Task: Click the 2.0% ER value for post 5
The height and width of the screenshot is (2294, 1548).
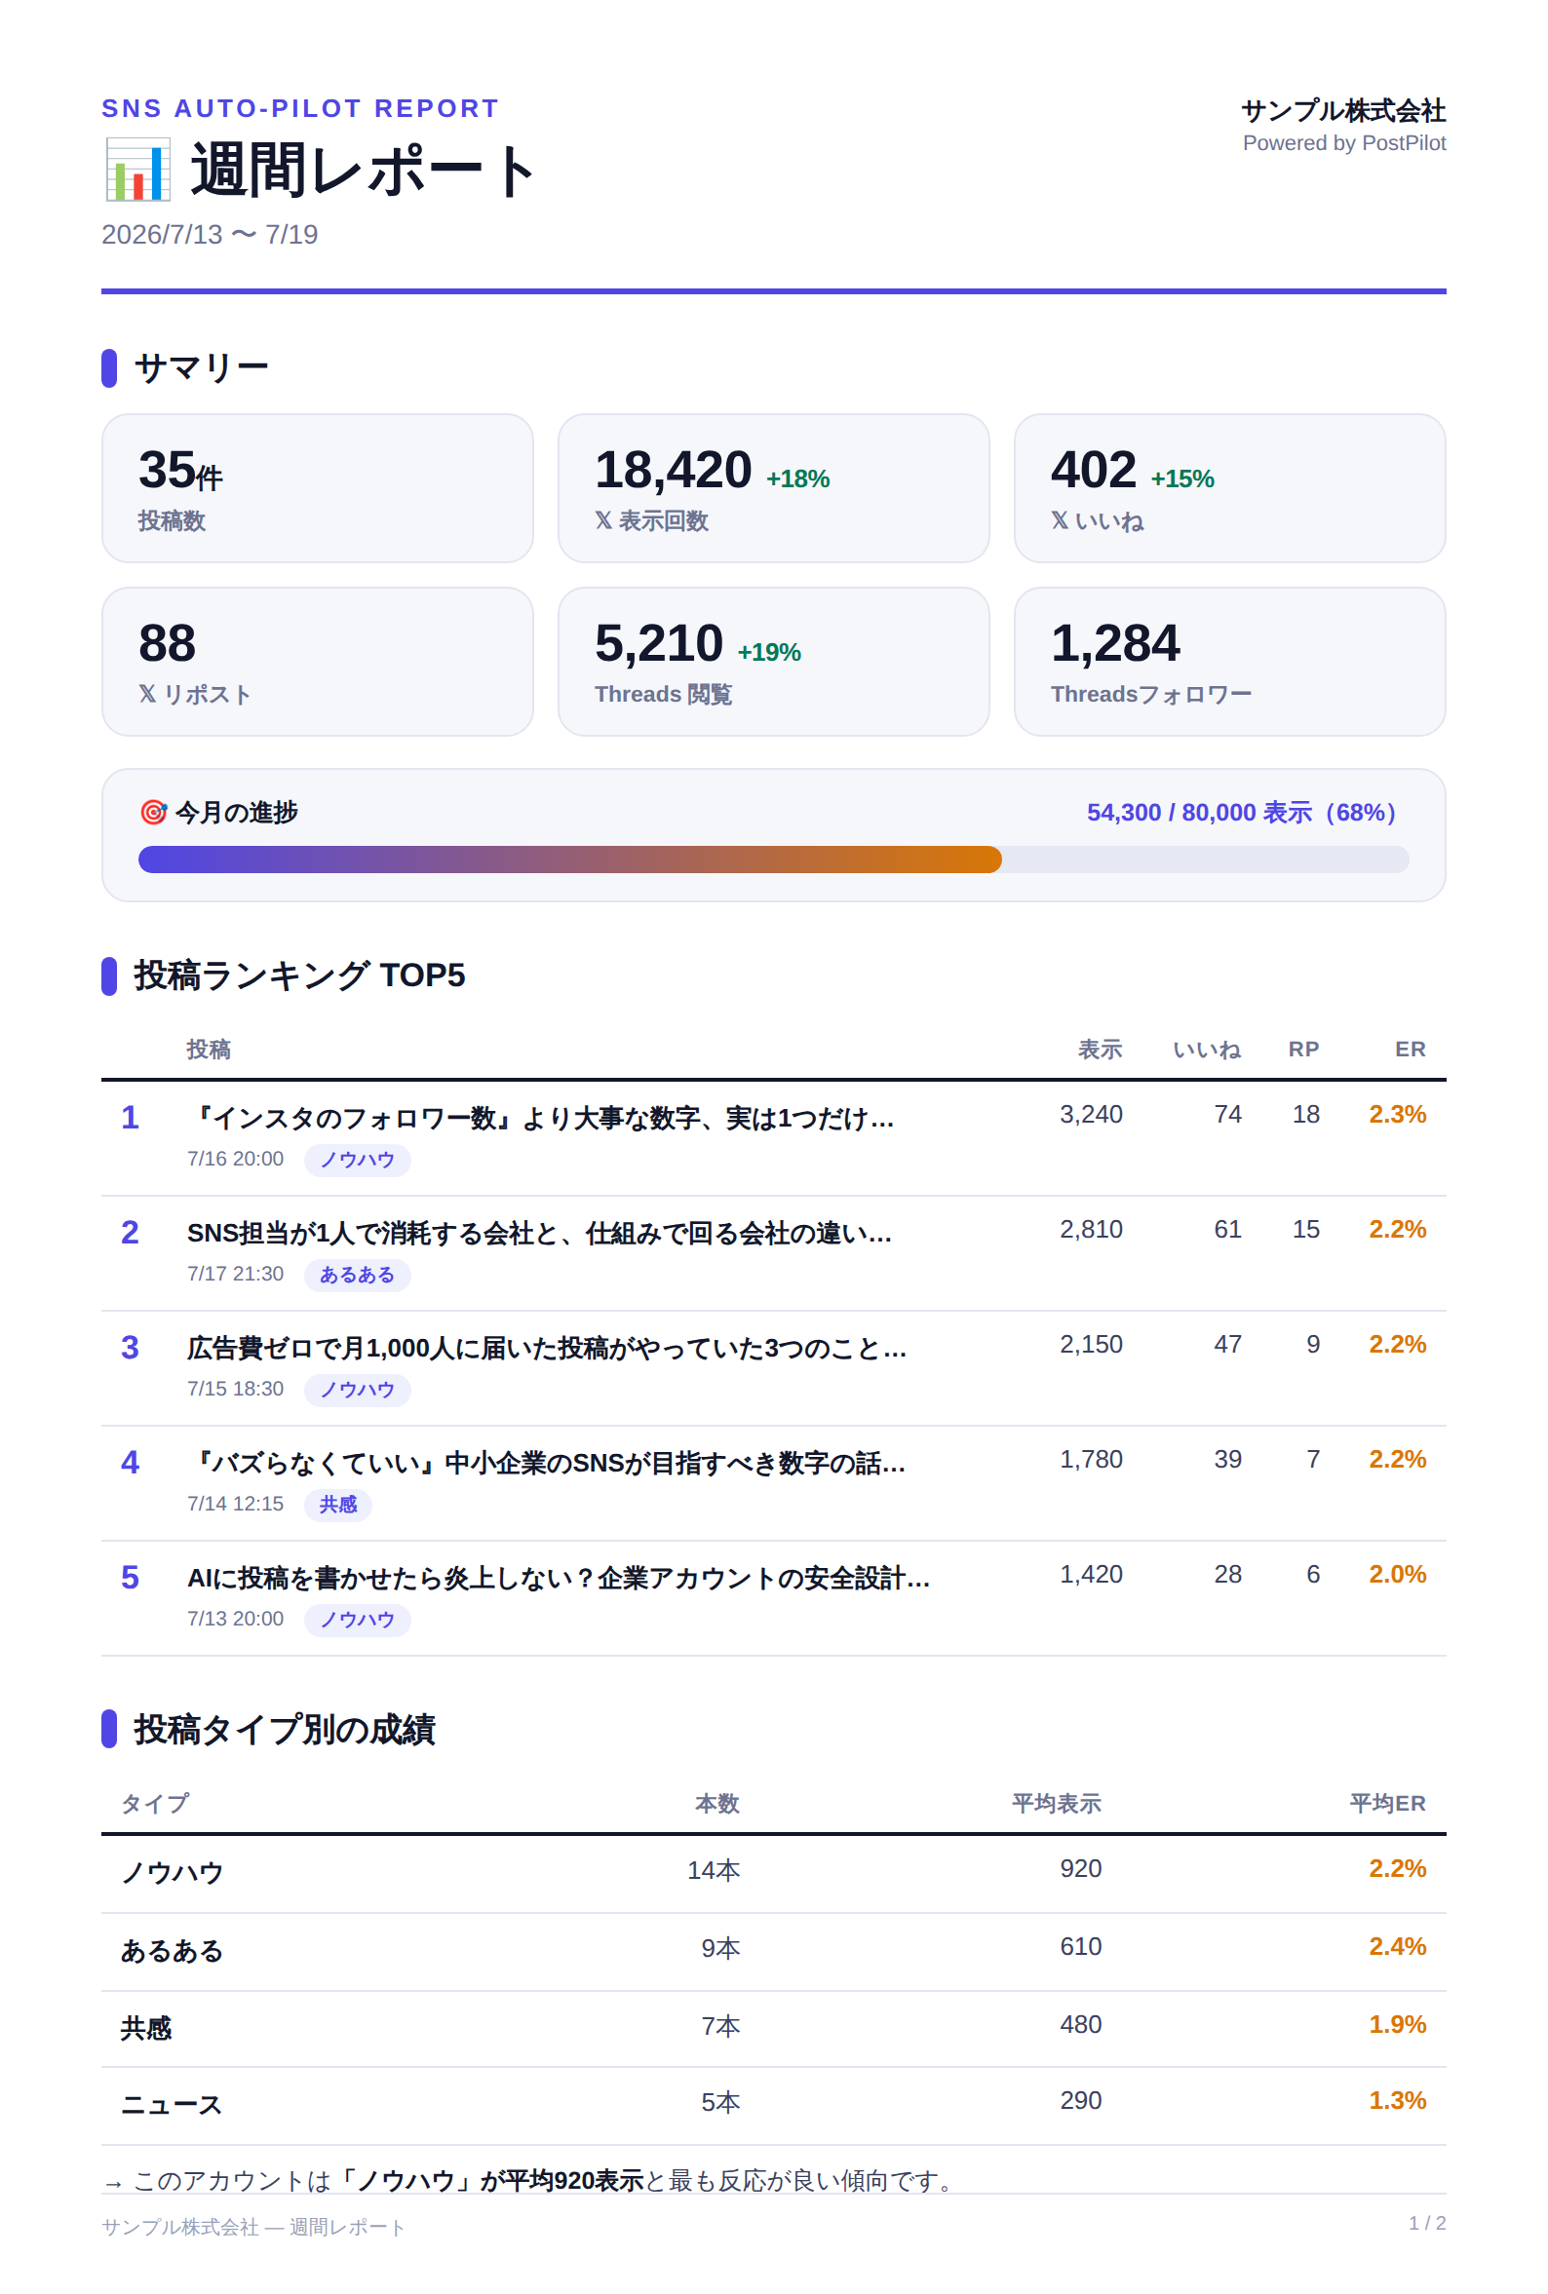Action: pos(1397,1574)
